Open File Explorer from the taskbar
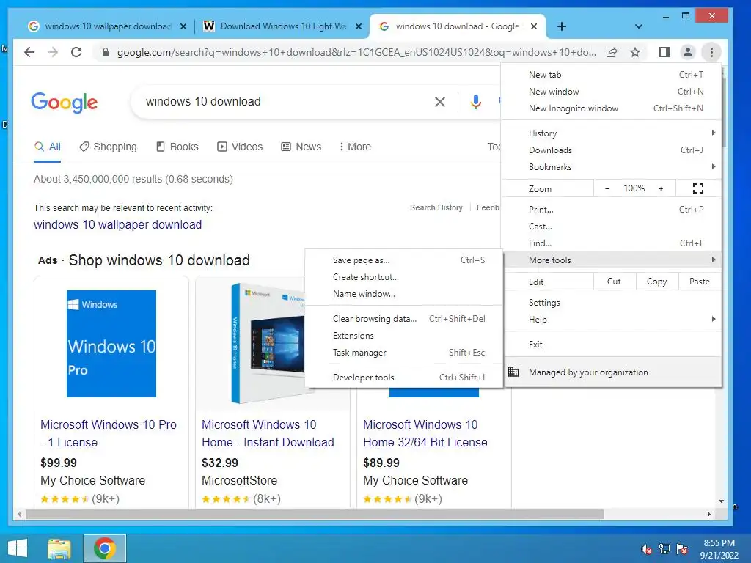751x563 pixels. (59, 548)
